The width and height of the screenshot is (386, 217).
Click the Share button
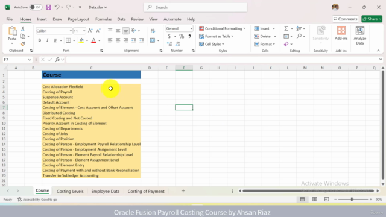coord(372,19)
